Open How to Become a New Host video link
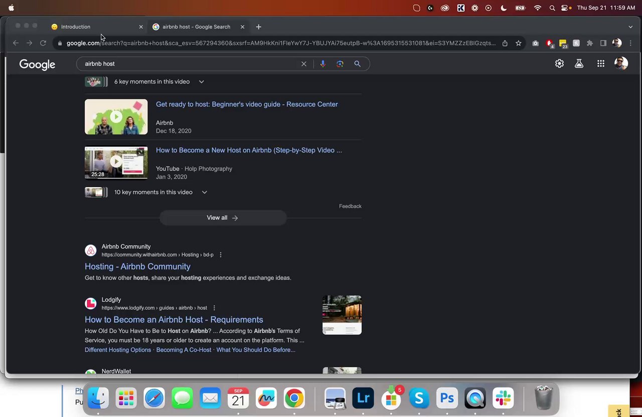 tap(249, 150)
